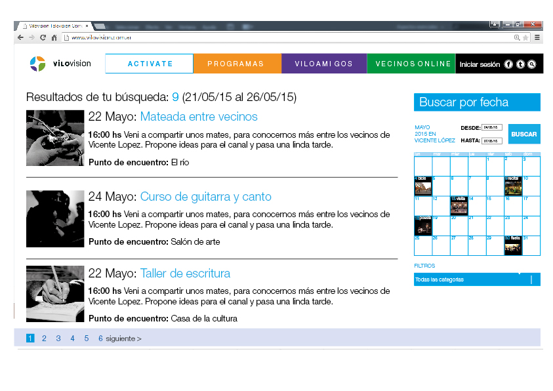Open the 'recital' event on May 9 calendar
The image size is (553, 391).
click(x=513, y=187)
